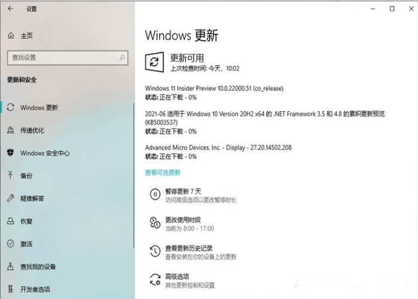Click the clock icon for 更改使用时段
Screen dimensions: 418x299
point(155,223)
